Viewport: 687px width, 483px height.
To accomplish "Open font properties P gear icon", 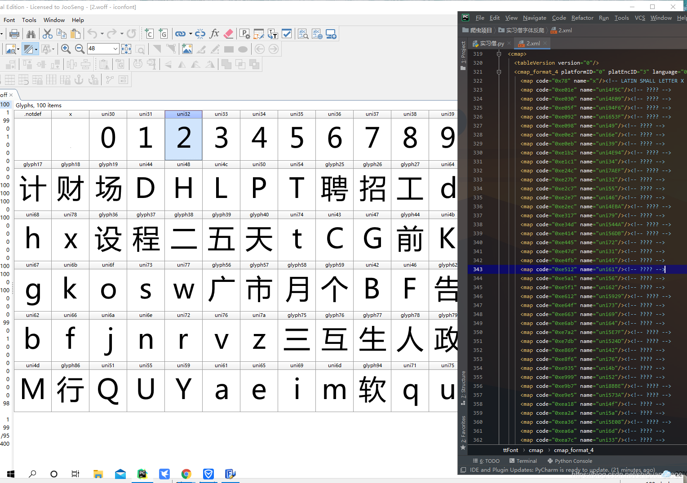I will point(245,34).
